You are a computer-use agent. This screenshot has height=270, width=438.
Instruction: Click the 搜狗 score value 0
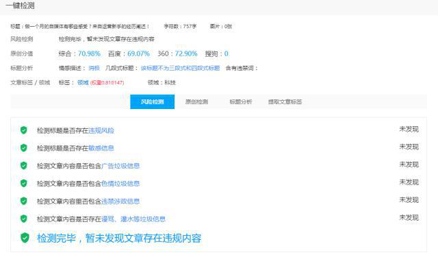tap(227, 53)
